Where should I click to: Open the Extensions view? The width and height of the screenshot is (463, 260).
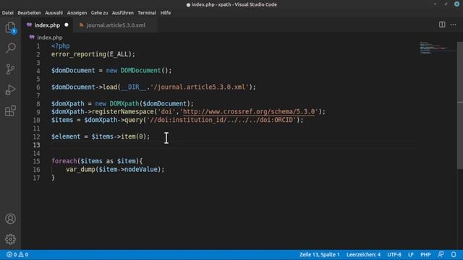(10, 111)
